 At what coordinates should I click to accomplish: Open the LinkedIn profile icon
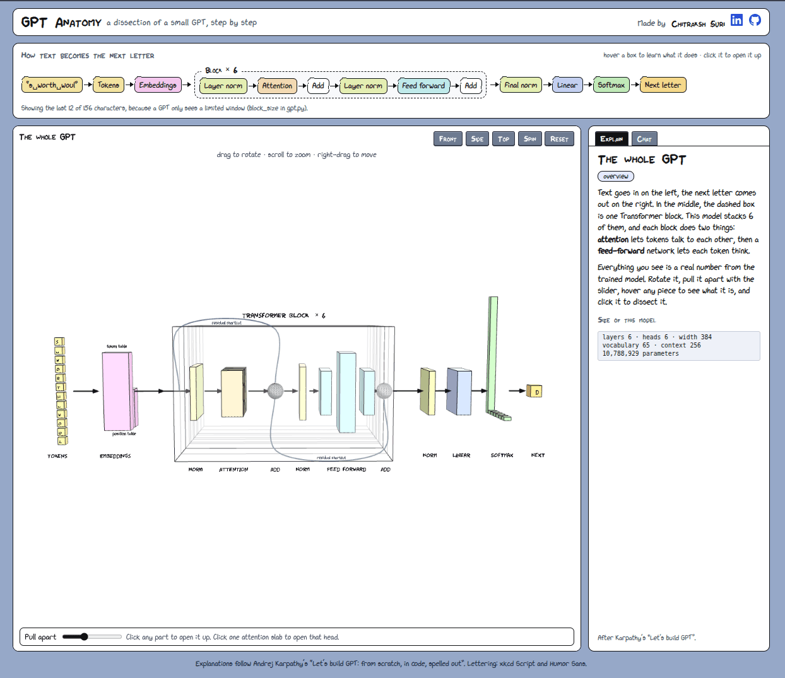tap(736, 20)
